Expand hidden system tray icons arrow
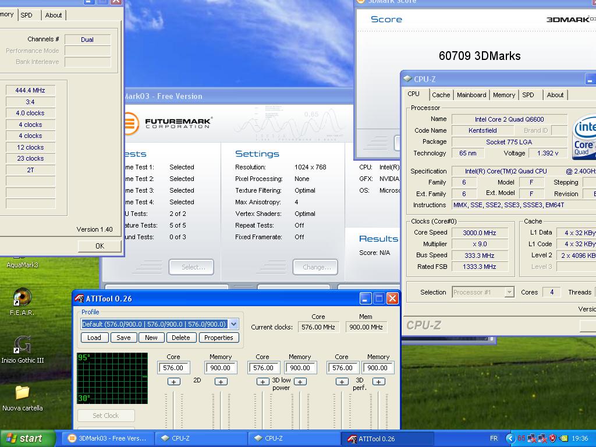 (509, 439)
